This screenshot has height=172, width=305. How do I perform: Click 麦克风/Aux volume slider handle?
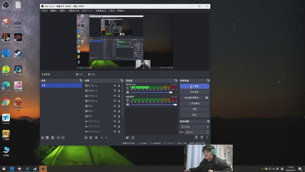[171, 92]
